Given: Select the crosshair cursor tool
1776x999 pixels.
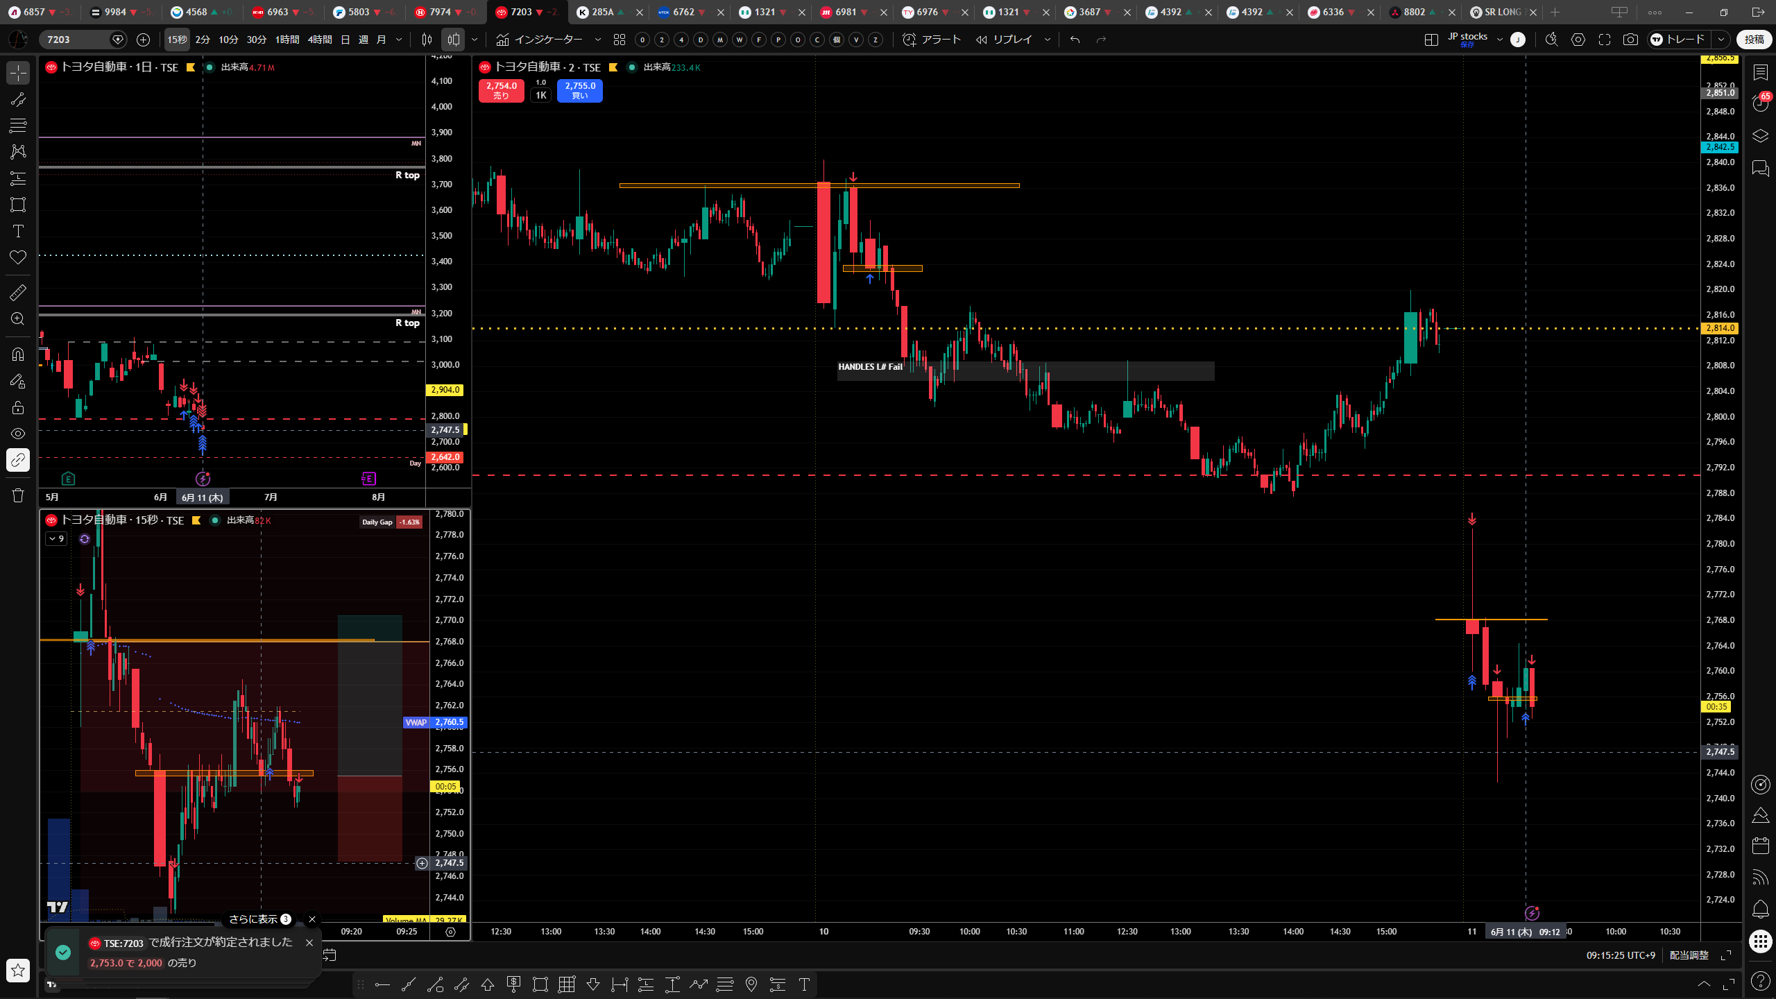Looking at the screenshot, I should tap(18, 73).
